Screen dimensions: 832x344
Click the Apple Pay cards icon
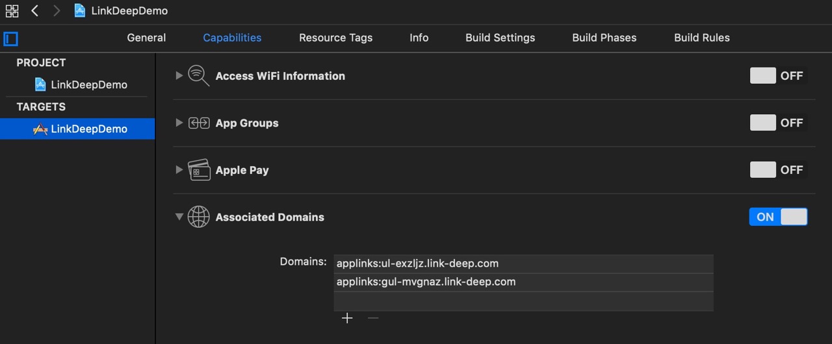(x=199, y=170)
